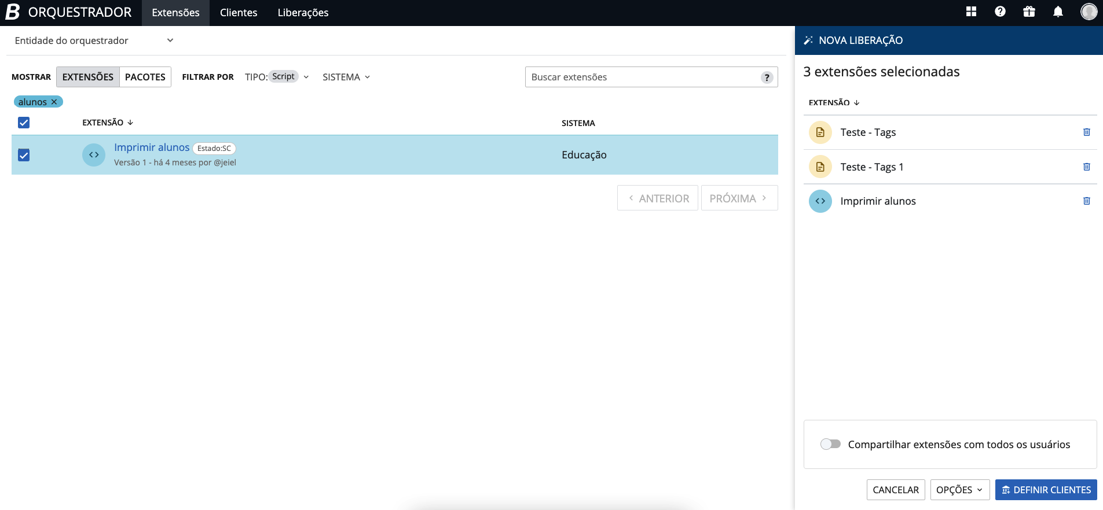Go to the Clientes tab
1103x510 pixels.
(x=239, y=13)
